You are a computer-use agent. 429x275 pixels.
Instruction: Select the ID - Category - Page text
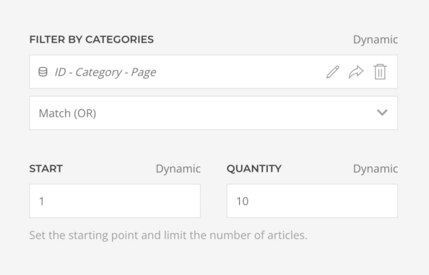pyautogui.click(x=105, y=72)
